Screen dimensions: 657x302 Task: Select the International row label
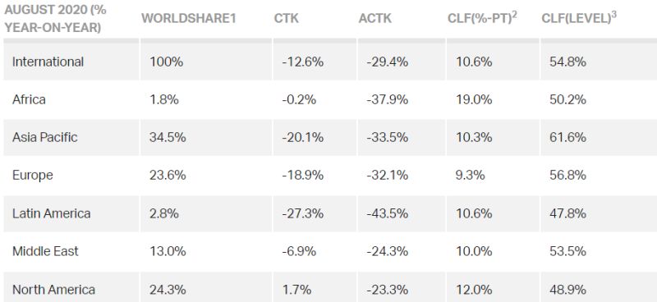[48, 62]
